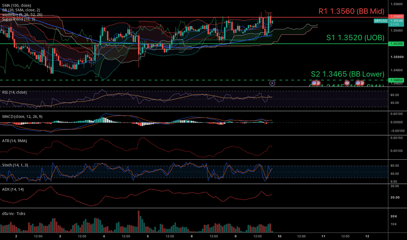Viewport: 407px width, 240px height.
Task: Select the R1 1.3560 (BB Mid) text label
Action: 351,11
